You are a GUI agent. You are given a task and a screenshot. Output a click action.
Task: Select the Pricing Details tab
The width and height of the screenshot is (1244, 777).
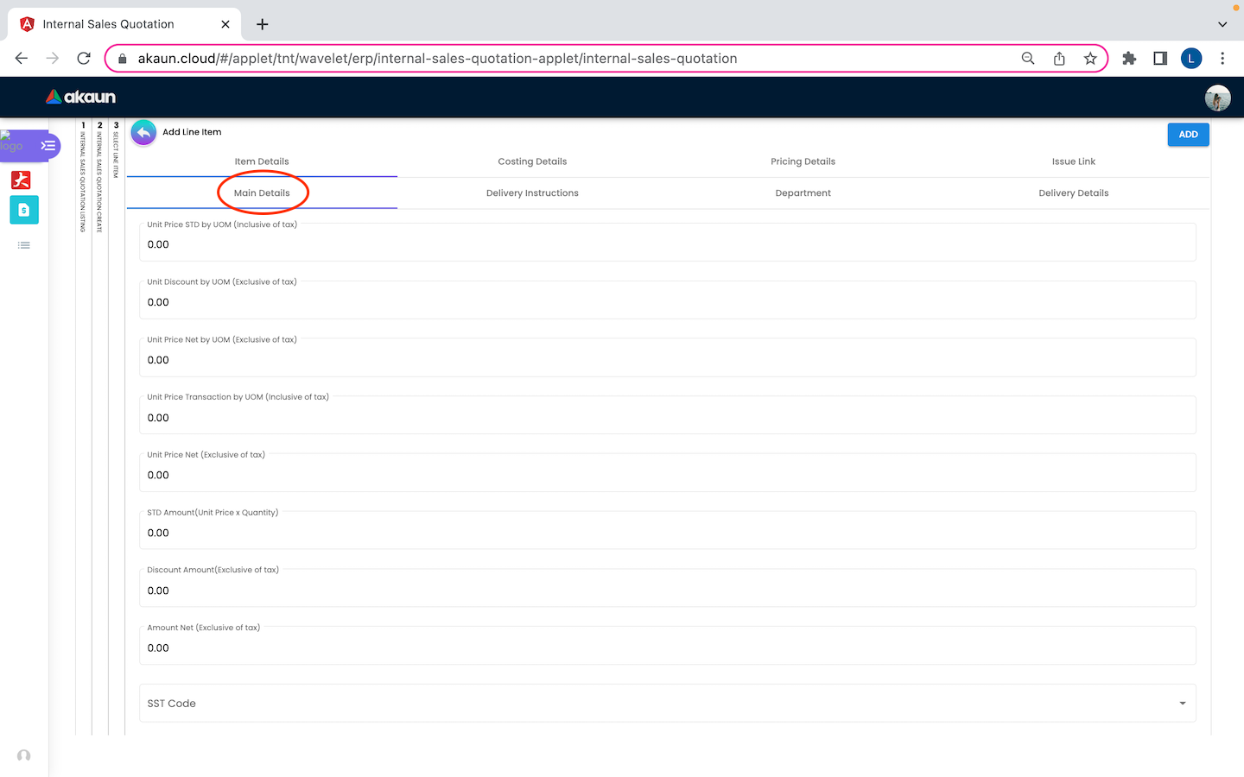click(803, 161)
